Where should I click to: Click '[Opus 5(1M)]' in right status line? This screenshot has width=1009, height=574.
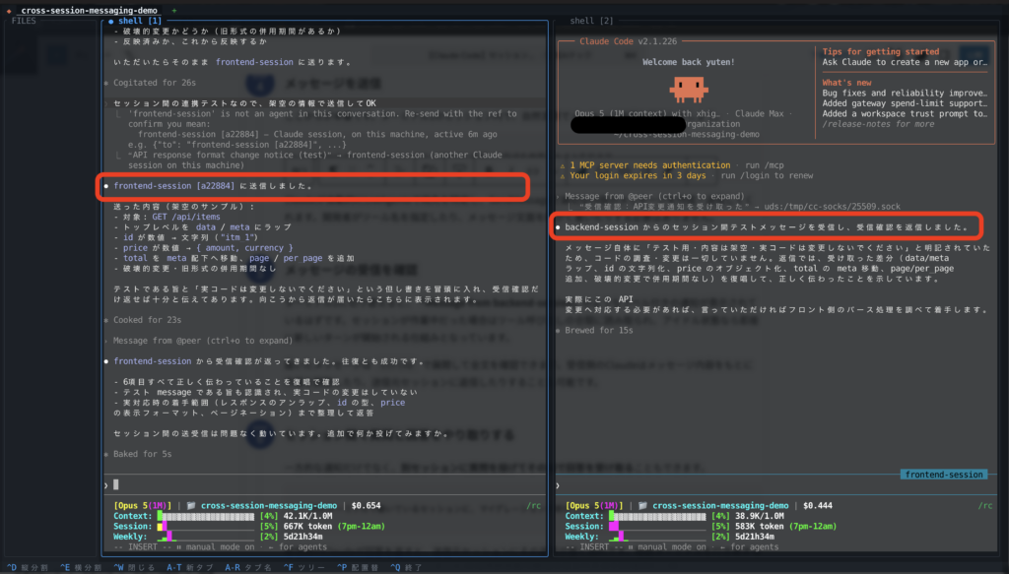[594, 506]
